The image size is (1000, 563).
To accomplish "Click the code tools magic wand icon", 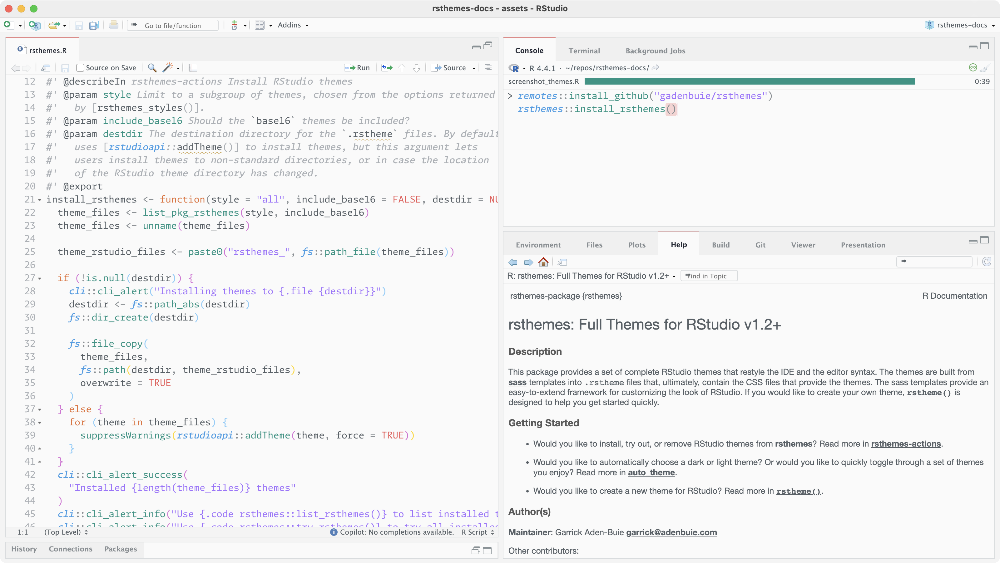I will click(x=167, y=67).
